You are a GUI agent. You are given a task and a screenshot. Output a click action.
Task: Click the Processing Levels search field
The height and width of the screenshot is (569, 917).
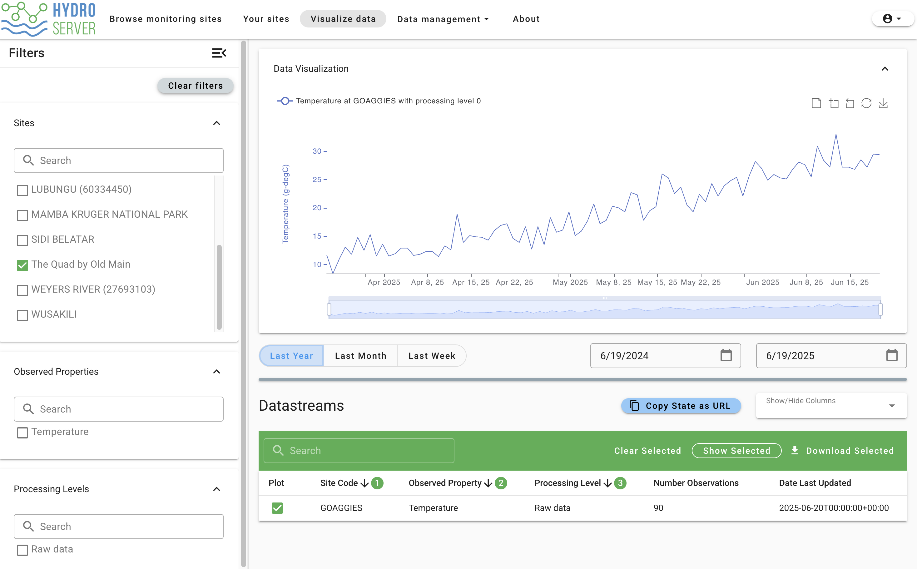[x=118, y=526]
